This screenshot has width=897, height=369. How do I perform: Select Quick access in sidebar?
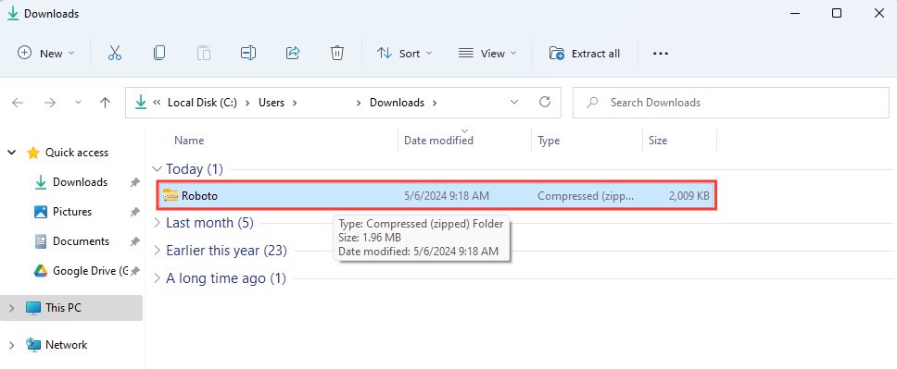point(76,153)
